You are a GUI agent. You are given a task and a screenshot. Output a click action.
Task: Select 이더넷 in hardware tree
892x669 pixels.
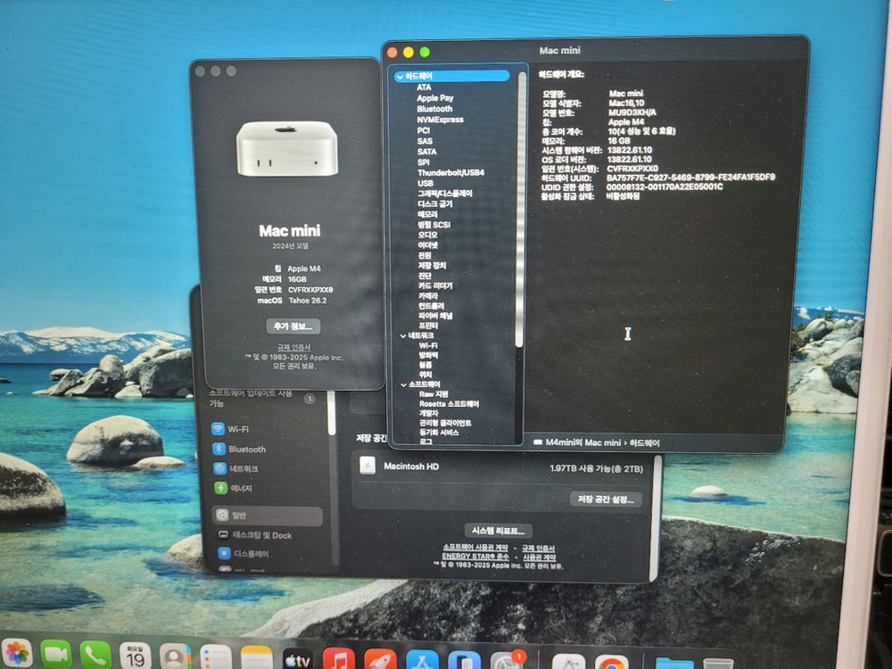coord(428,245)
